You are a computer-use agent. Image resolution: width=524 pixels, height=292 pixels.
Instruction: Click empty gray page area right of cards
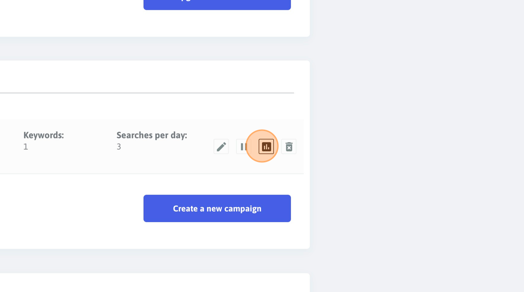coord(417,146)
